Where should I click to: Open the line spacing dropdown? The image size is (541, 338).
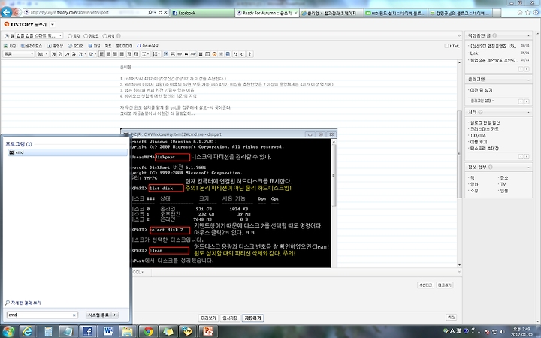click(145, 54)
